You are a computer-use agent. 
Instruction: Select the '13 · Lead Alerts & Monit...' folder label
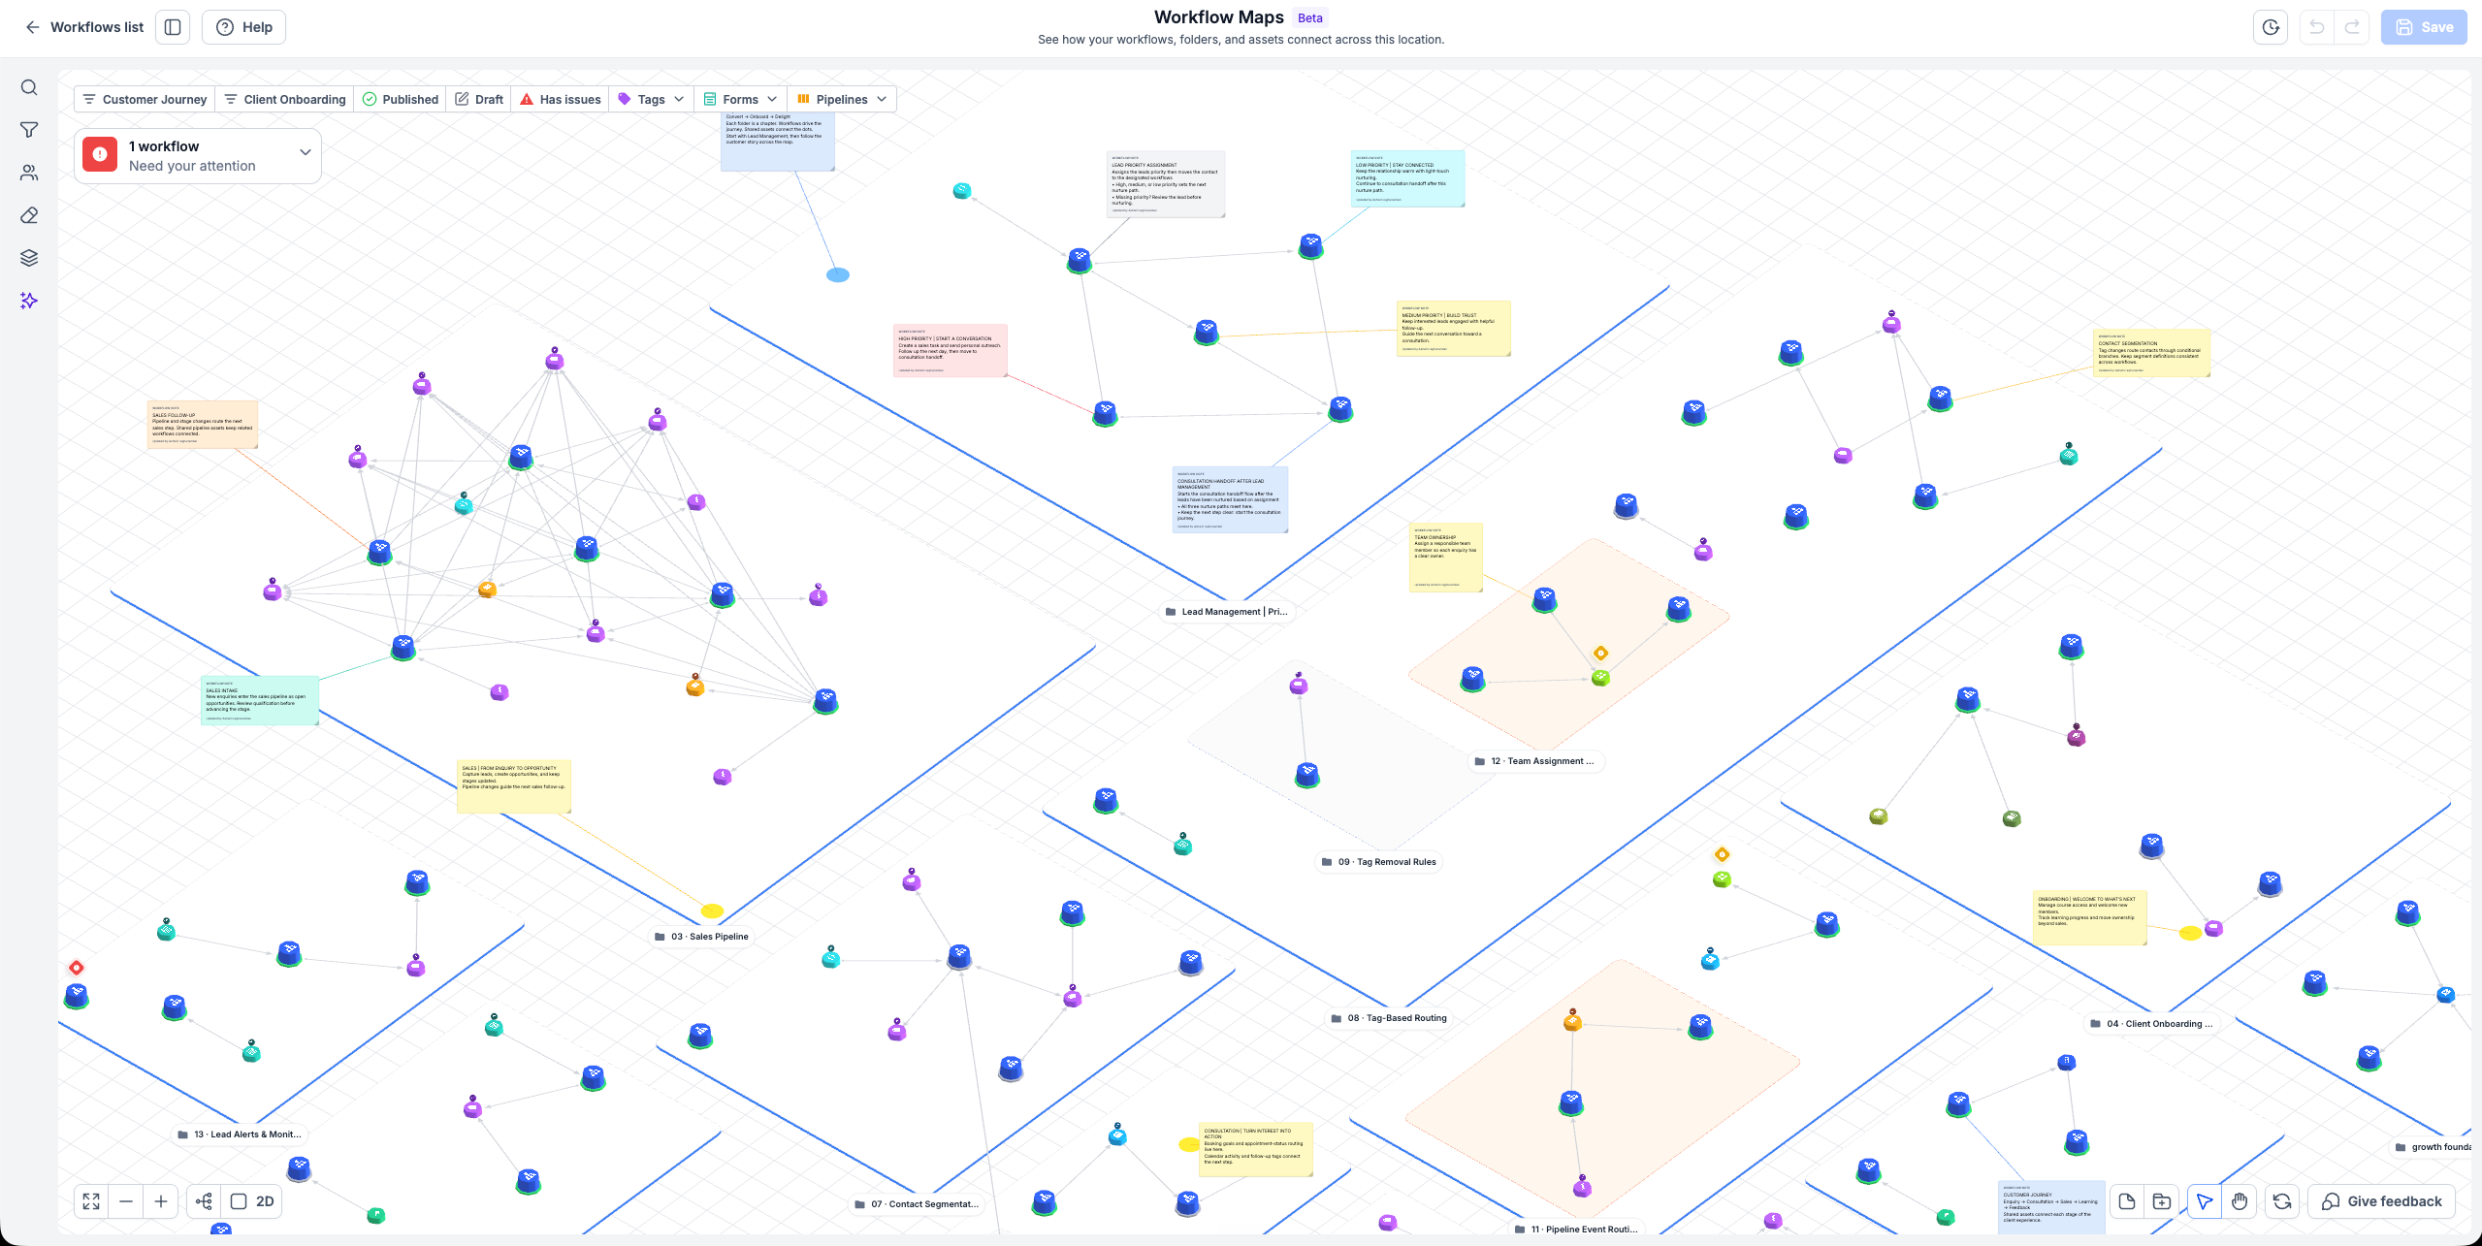pos(240,1134)
